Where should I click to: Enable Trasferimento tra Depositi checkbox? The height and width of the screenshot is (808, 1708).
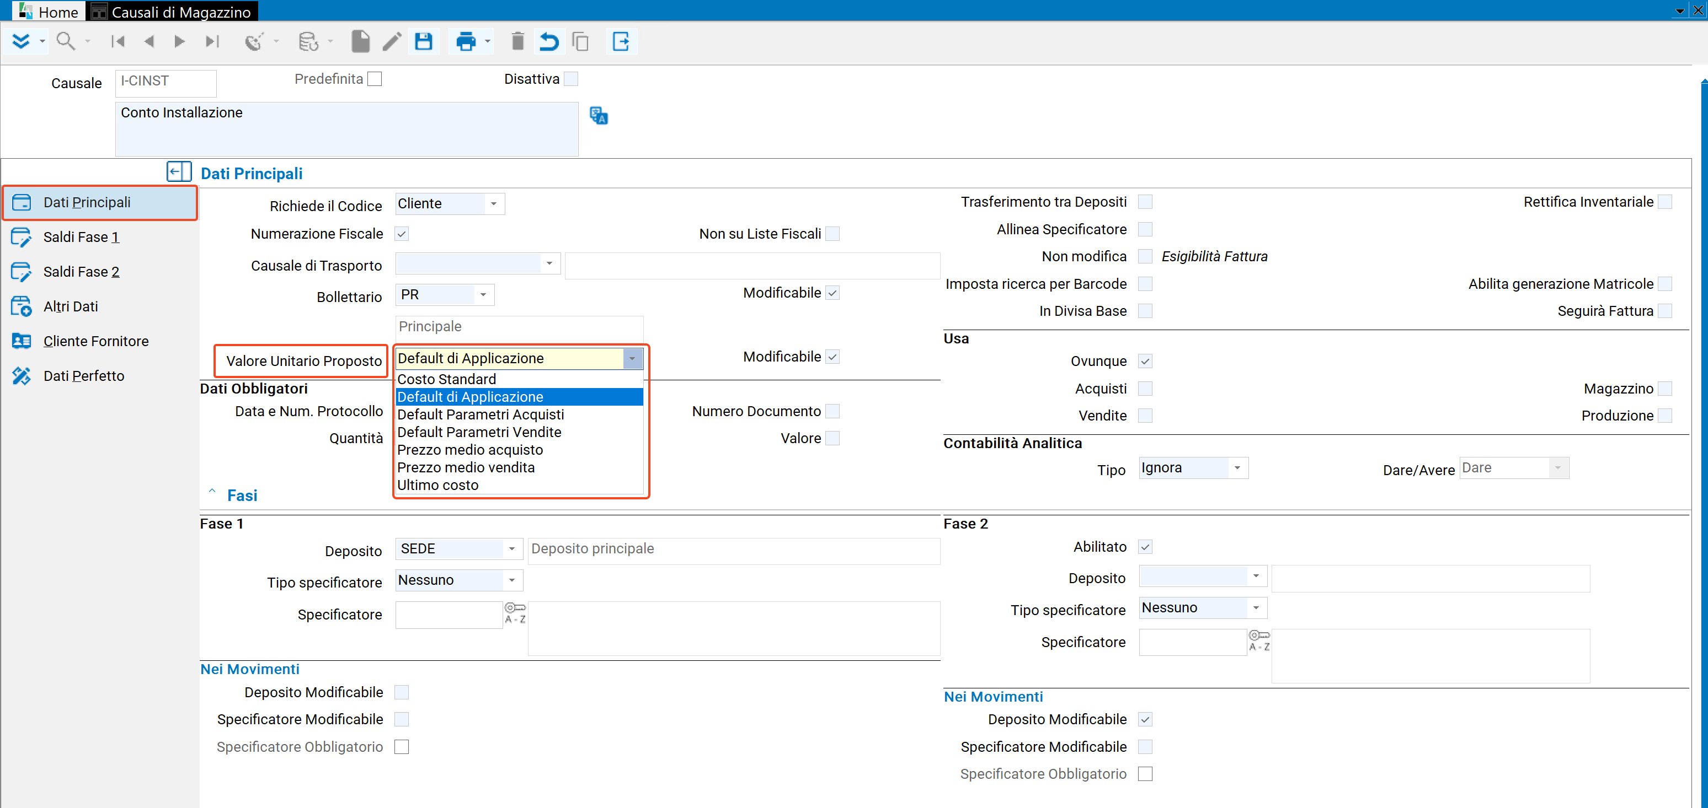pos(1145,202)
